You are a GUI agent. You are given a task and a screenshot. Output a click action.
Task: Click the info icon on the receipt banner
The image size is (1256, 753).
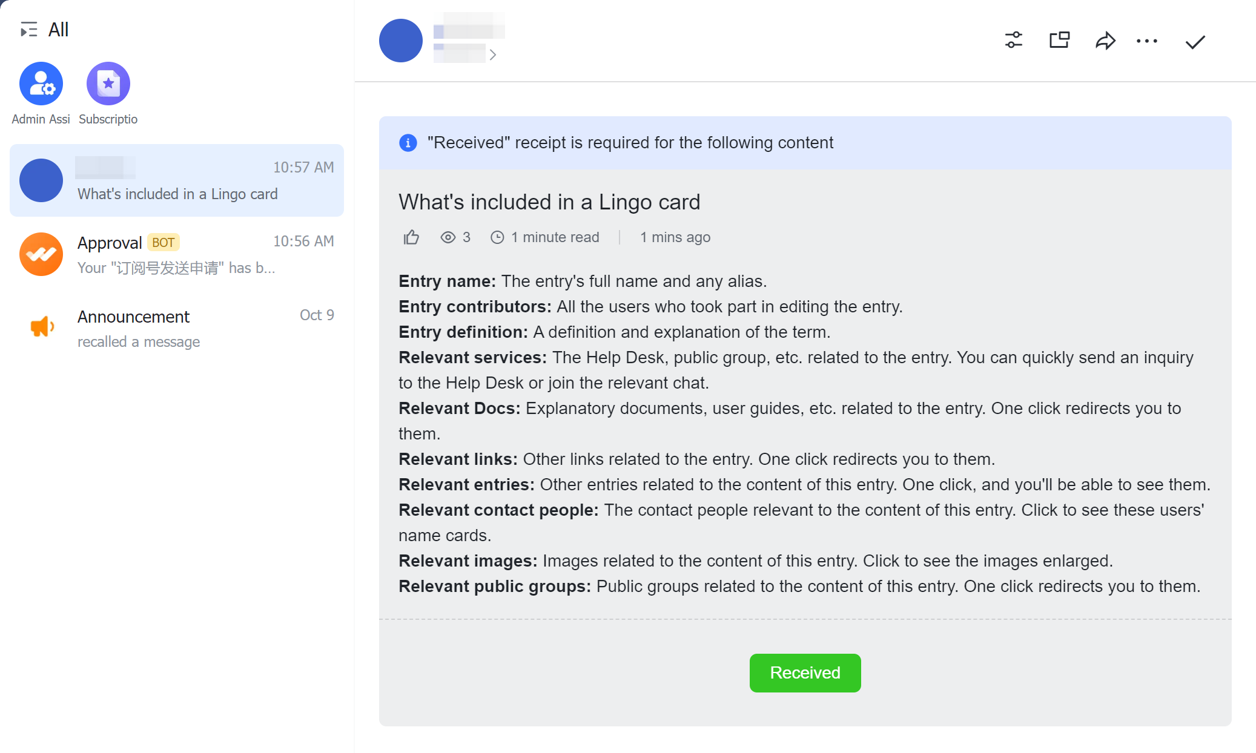click(x=408, y=143)
